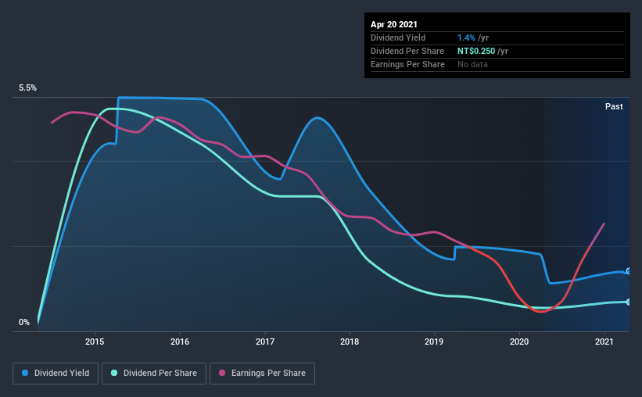Click the Earnings Per Share tooltip row label

tap(407, 64)
